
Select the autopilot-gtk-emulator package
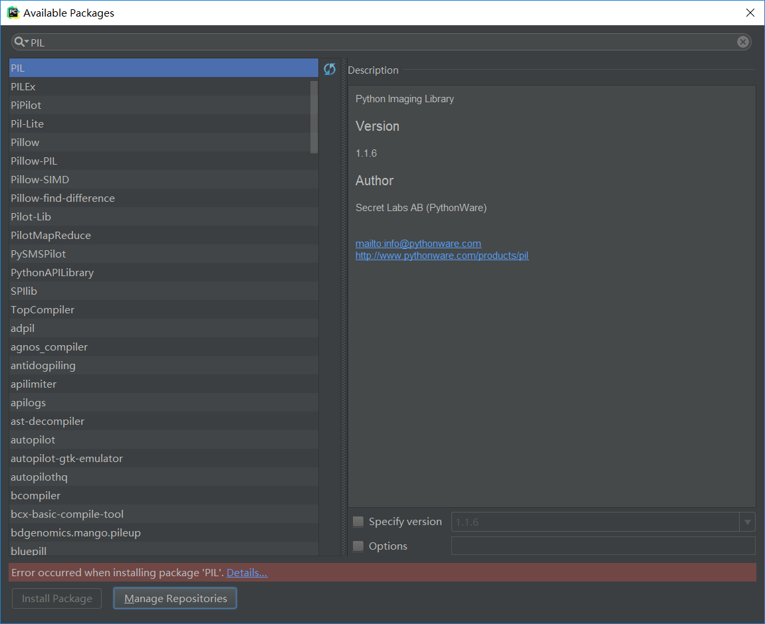pyautogui.click(x=164, y=459)
